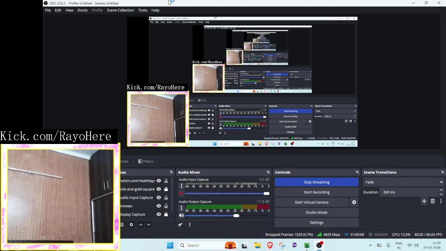Toggle lock on Browser source
This screenshot has width=446, height=251.
[166, 206]
